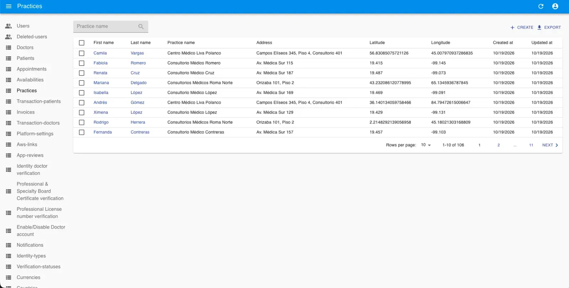The width and height of the screenshot is (569, 288).
Task: Click the Notifications list icon
Action: [9, 245]
